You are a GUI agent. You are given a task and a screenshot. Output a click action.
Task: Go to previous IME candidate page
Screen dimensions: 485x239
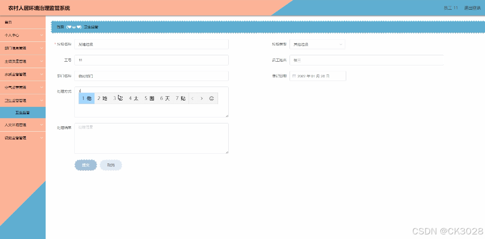pyautogui.click(x=192, y=99)
